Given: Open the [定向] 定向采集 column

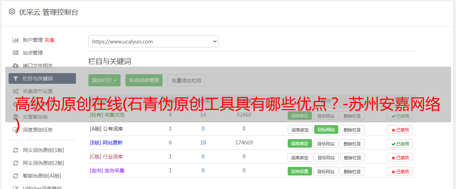Looking at the screenshot, I should (x=107, y=170).
